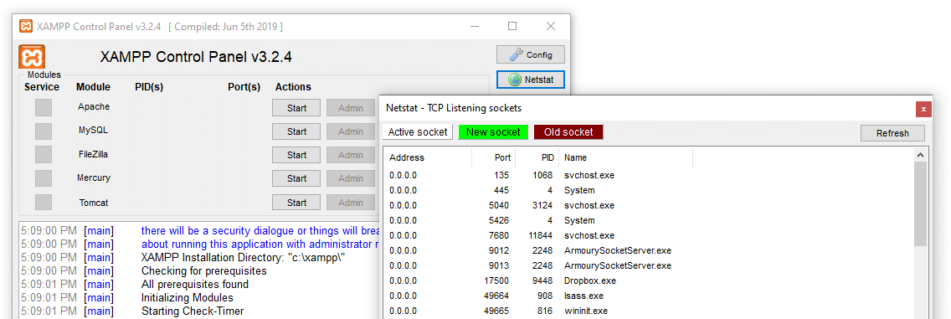This screenshot has width=951, height=319.
Task: Click the large orange XAMPP logo
Action: [32, 59]
